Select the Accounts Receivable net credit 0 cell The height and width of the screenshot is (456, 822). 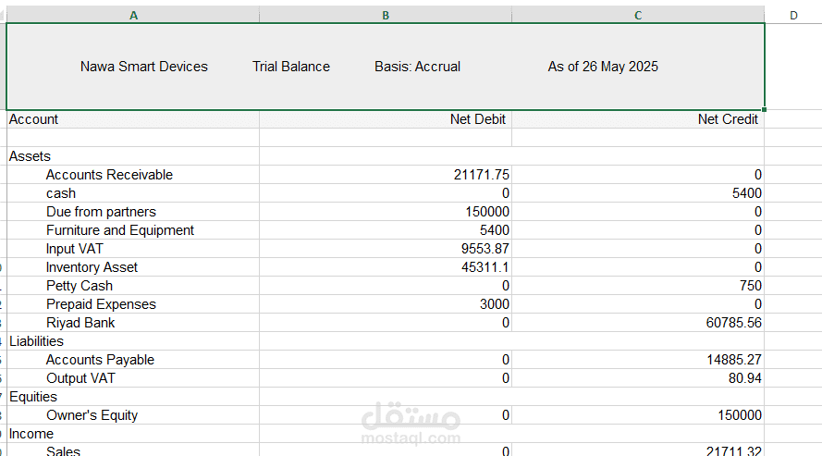[638, 175]
